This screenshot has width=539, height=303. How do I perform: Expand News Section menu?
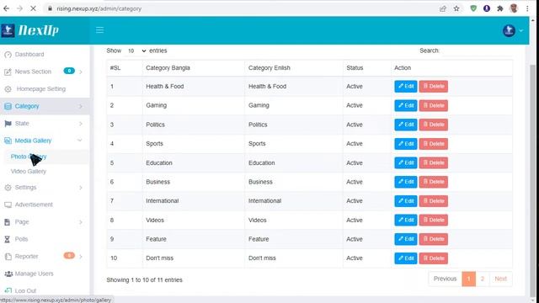click(x=44, y=72)
